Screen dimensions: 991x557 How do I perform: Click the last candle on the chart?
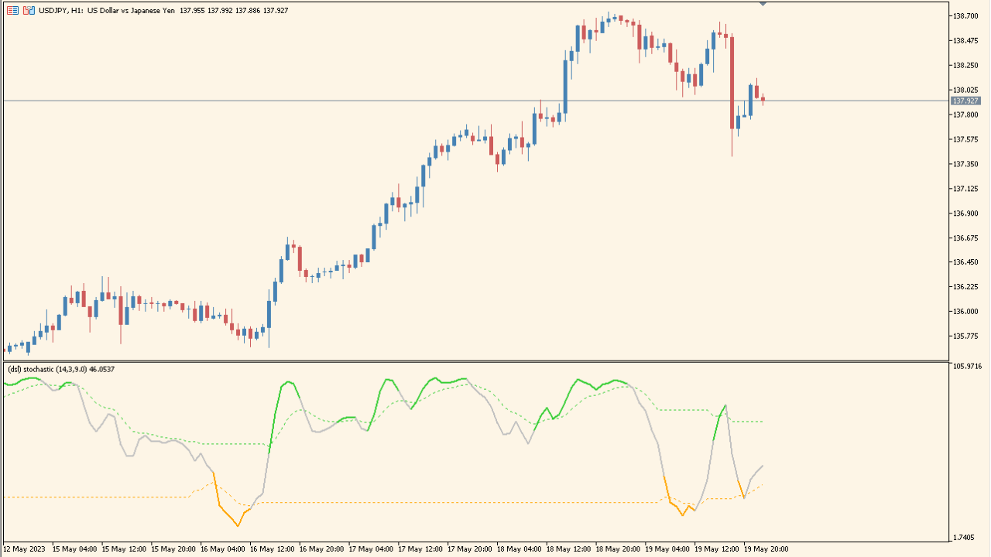[763, 99]
